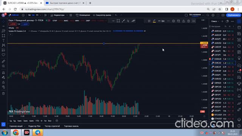Enter fullscreen mode
This screenshot has height=136, width=242.
218,15
